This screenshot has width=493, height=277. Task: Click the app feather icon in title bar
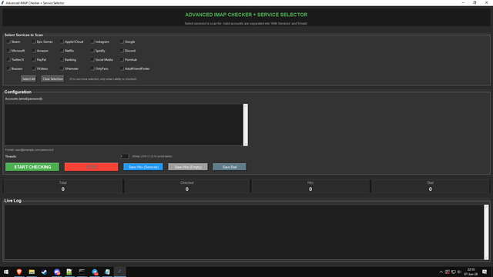coord(2,3)
